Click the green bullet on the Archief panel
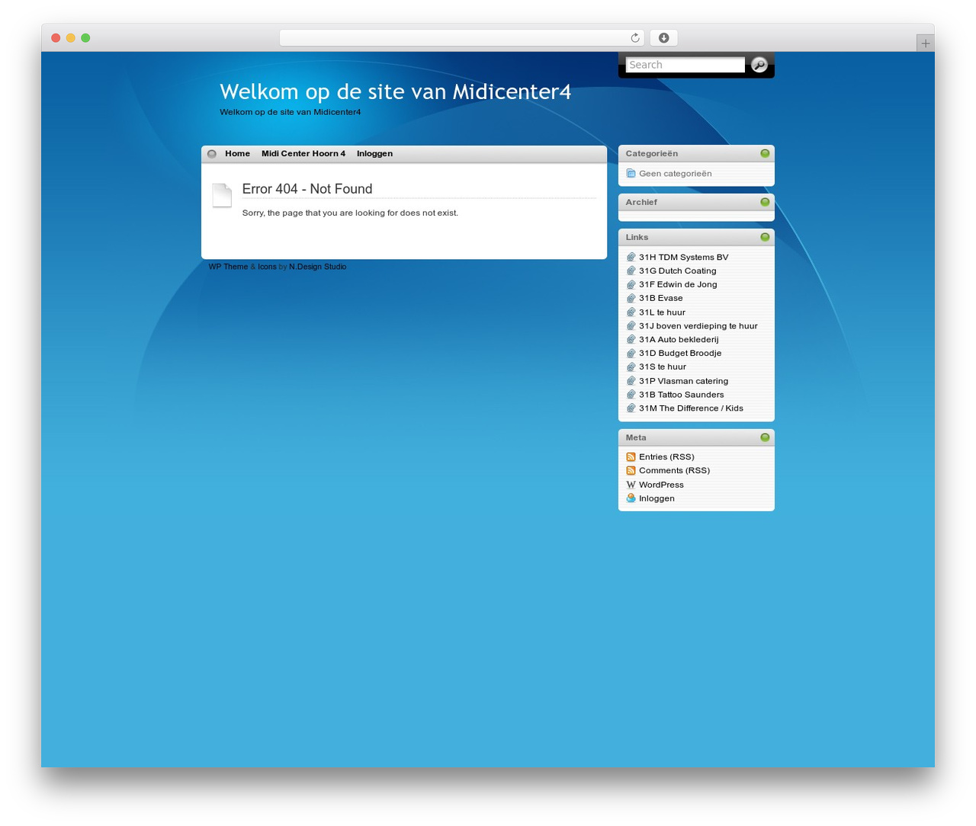The height and width of the screenshot is (826, 976). pos(765,202)
